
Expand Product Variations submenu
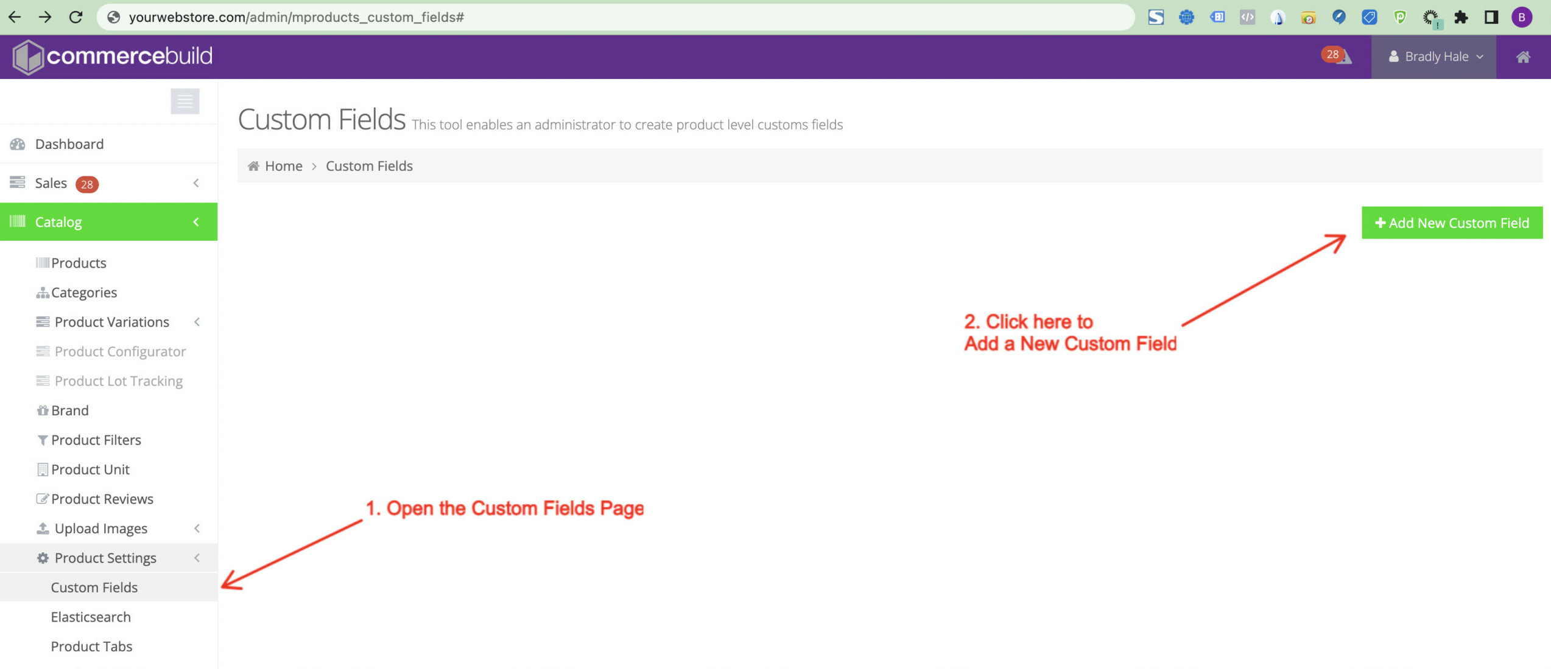click(197, 322)
